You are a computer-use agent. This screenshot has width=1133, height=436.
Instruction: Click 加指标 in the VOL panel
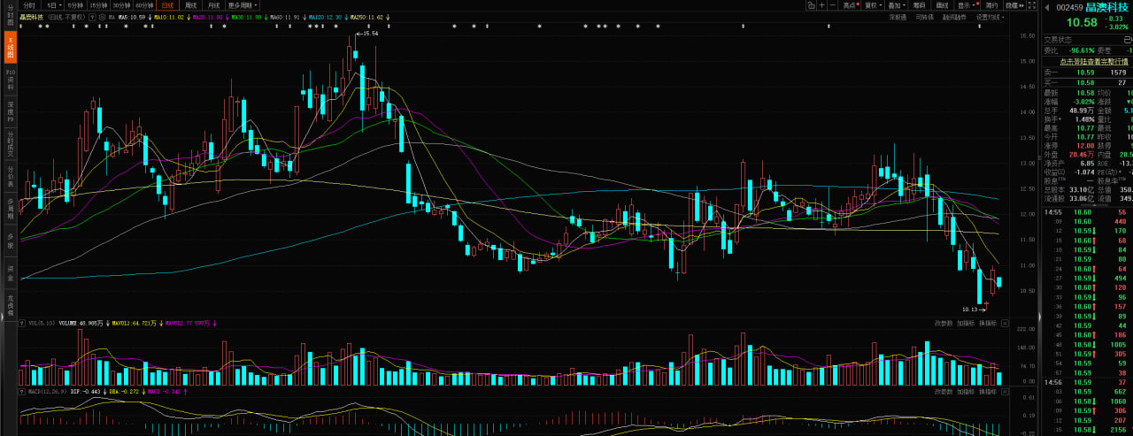(966, 324)
